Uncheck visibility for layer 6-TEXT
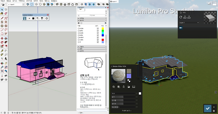 click(98, 37)
